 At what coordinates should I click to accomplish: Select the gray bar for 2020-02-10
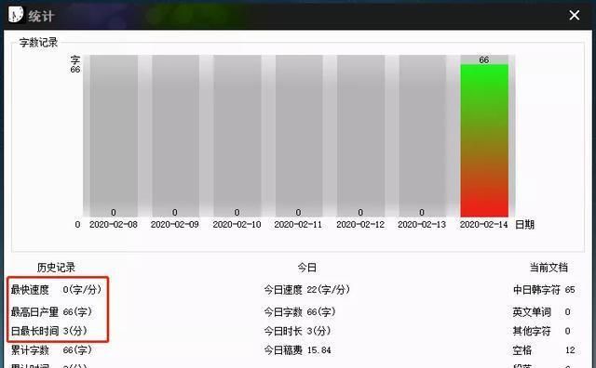pos(237,136)
